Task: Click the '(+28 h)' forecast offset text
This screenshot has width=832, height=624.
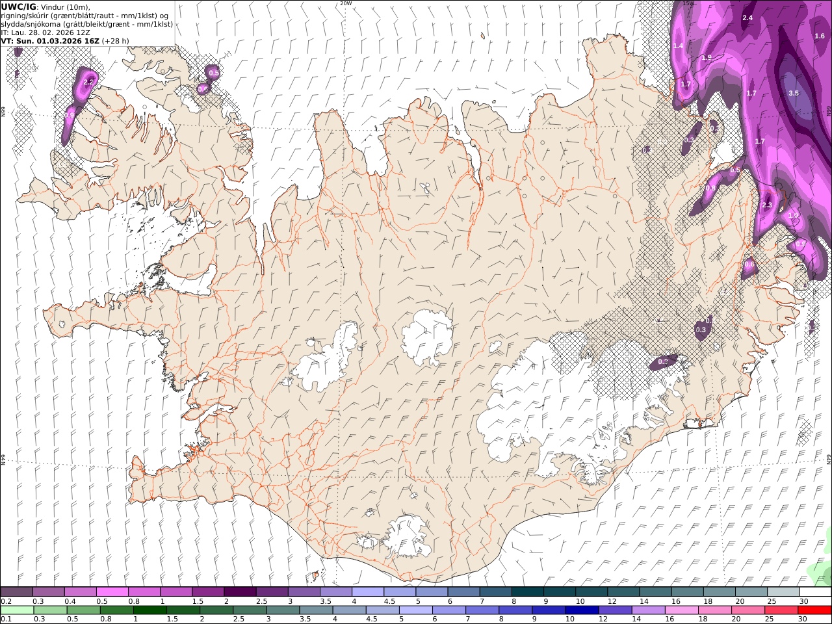Action: (x=116, y=41)
